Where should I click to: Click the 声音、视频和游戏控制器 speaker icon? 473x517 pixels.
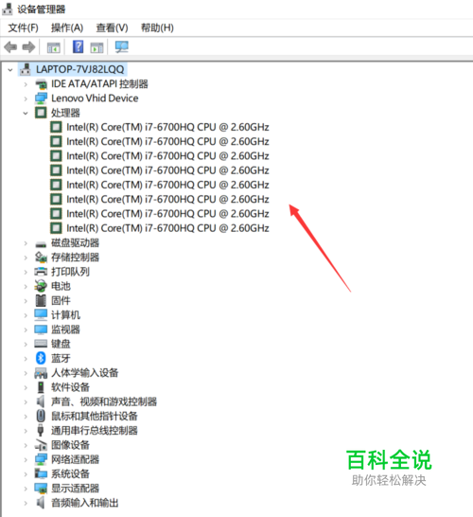pos(41,401)
